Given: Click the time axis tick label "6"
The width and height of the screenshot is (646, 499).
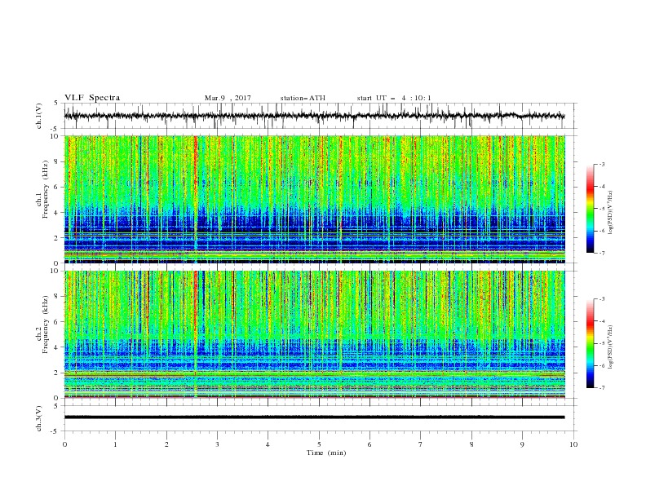Looking at the screenshot, I should (369, 444).
